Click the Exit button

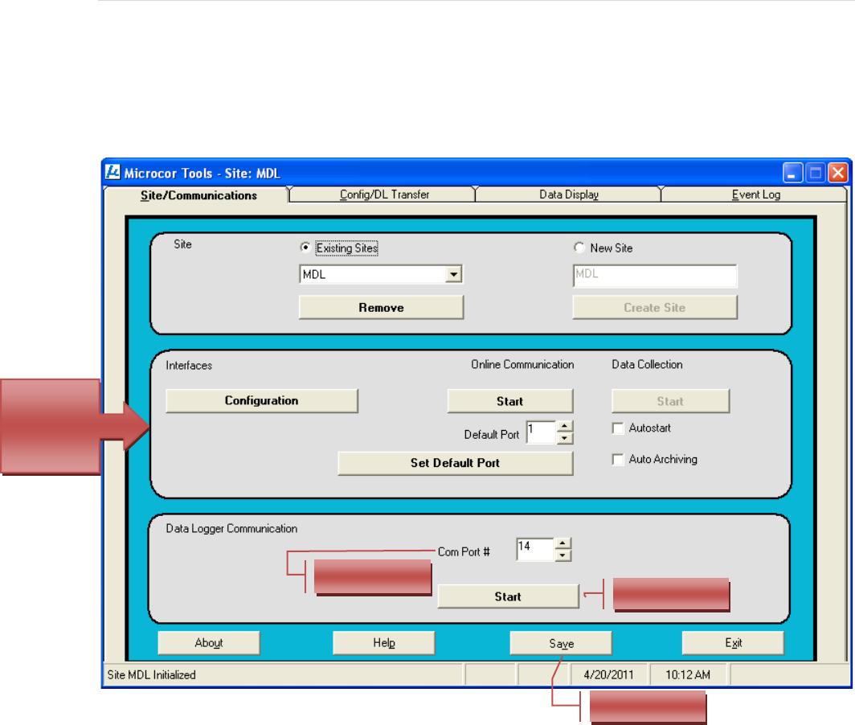[733, 643]
